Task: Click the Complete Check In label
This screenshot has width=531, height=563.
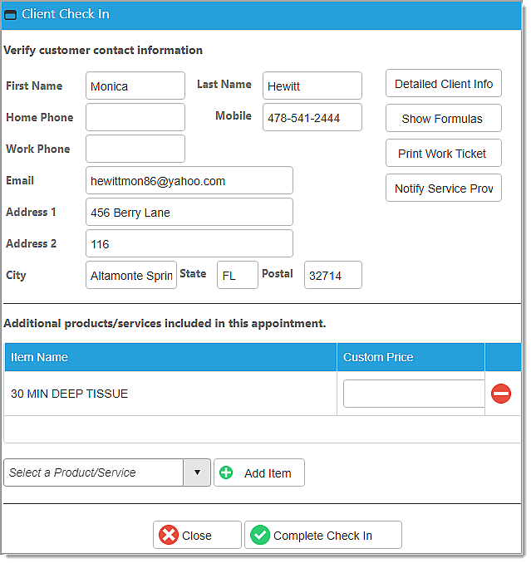Action: (322, 536)
